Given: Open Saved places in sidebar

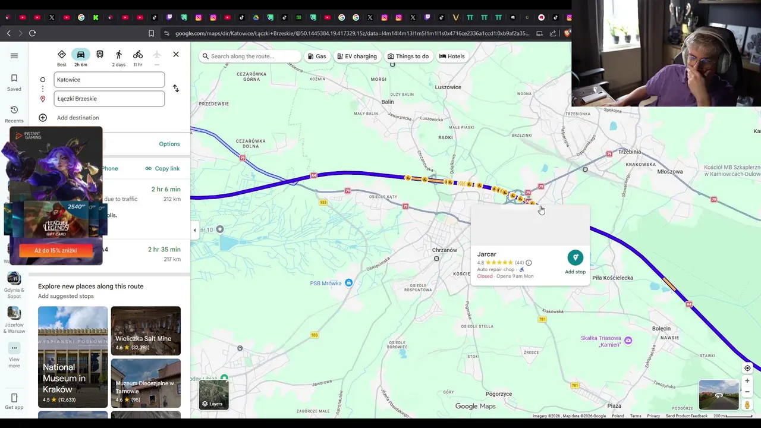Looking at the screenshot, I should tap(14, 83).
